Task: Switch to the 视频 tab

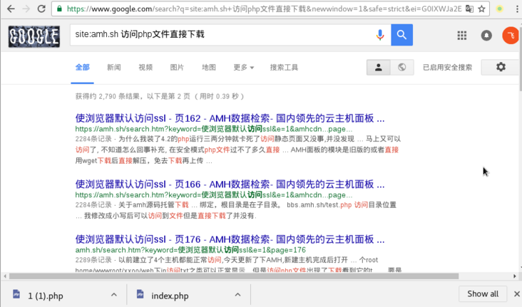Action: (x=145, y=68)
